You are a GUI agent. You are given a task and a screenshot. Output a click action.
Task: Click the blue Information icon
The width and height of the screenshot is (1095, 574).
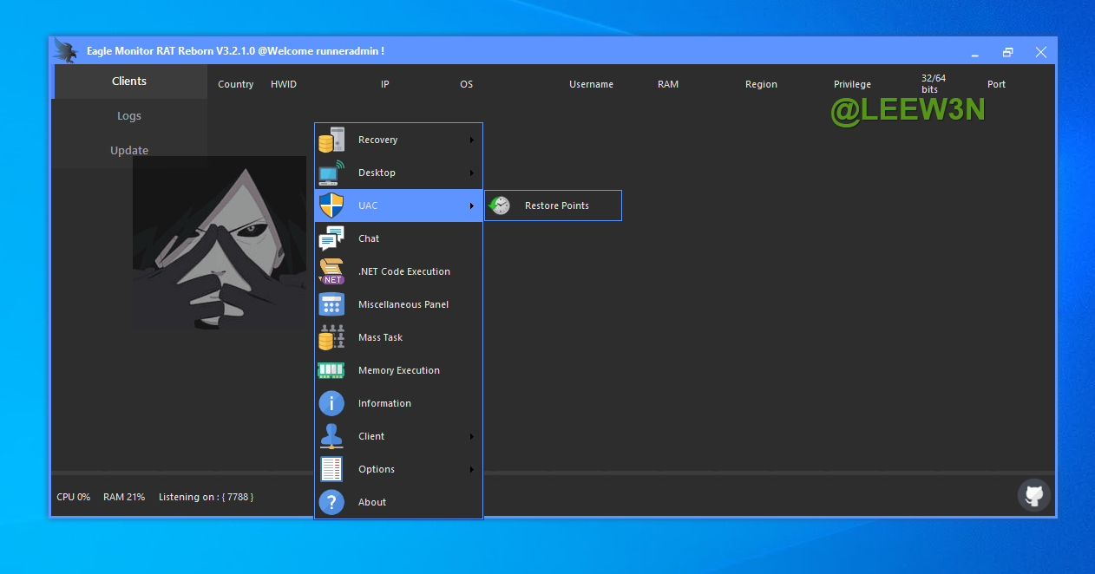click(331, 403)
